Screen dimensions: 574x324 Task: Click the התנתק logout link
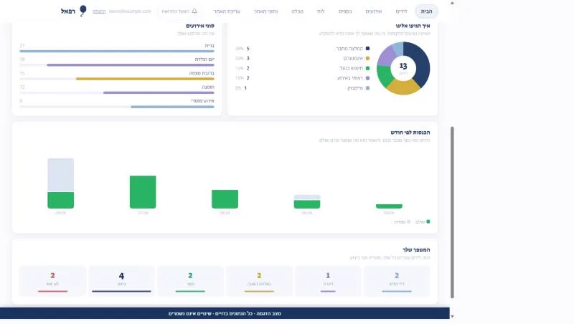click(x=99, y=11)
